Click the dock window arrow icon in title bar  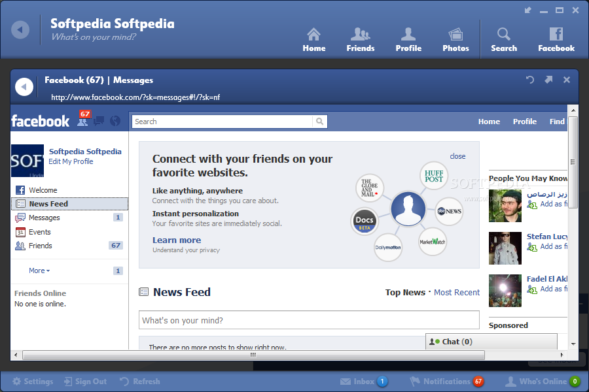click(x=528, y=10)
